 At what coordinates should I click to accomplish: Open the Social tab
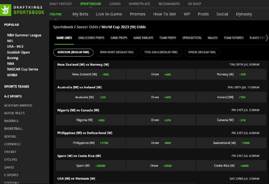coord(222,14)
